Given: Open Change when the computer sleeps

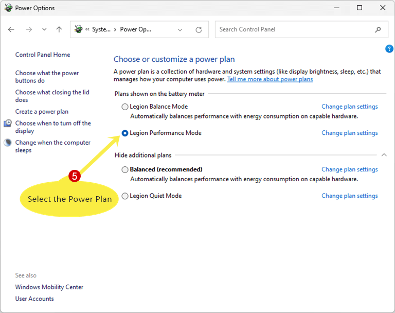Looking at the screenshot, I should (52, 146).
